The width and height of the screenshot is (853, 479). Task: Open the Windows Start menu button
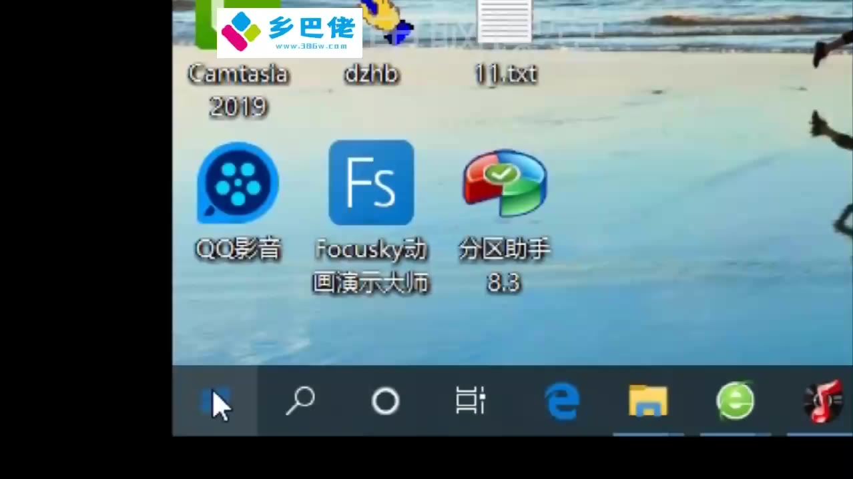(215, 401)
